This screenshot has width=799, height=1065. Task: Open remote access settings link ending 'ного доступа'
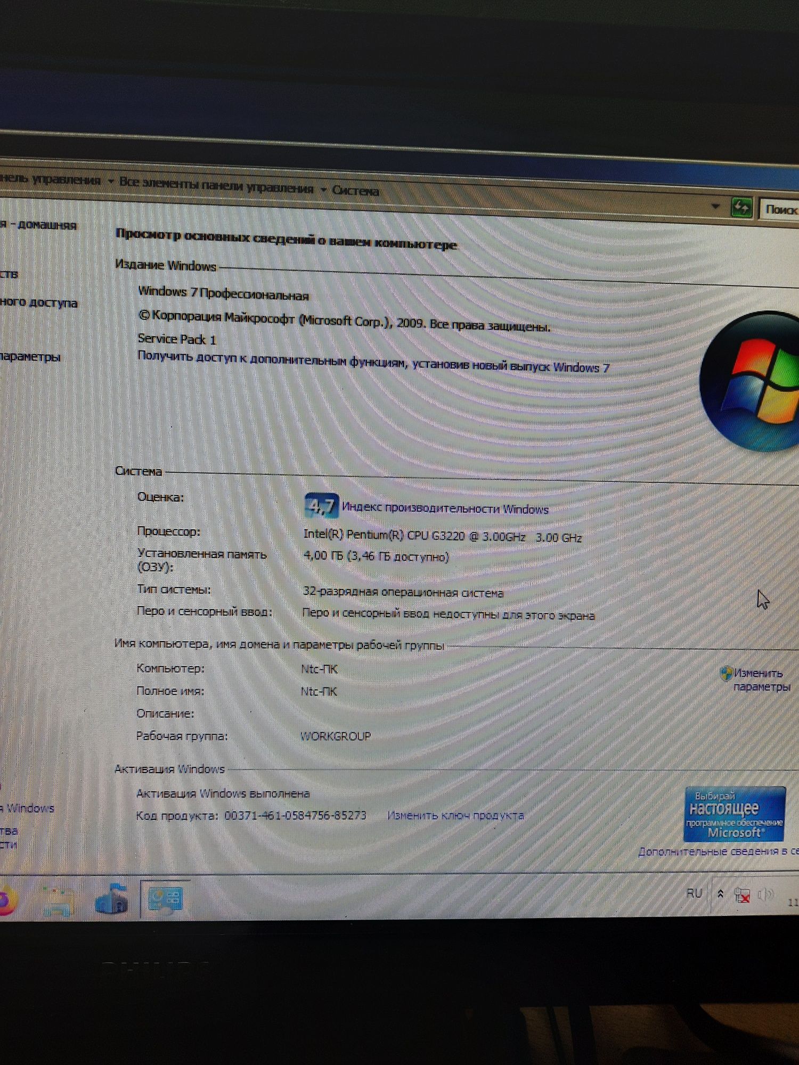click(x=38, y=302)
